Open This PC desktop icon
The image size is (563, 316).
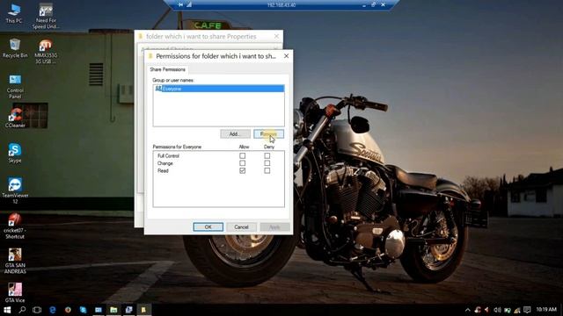[14, 13]
